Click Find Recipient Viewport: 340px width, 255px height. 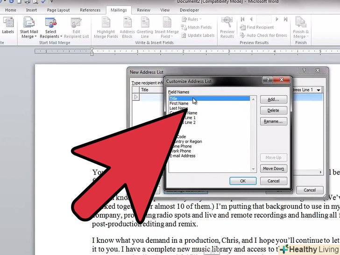tap(257, 27)
